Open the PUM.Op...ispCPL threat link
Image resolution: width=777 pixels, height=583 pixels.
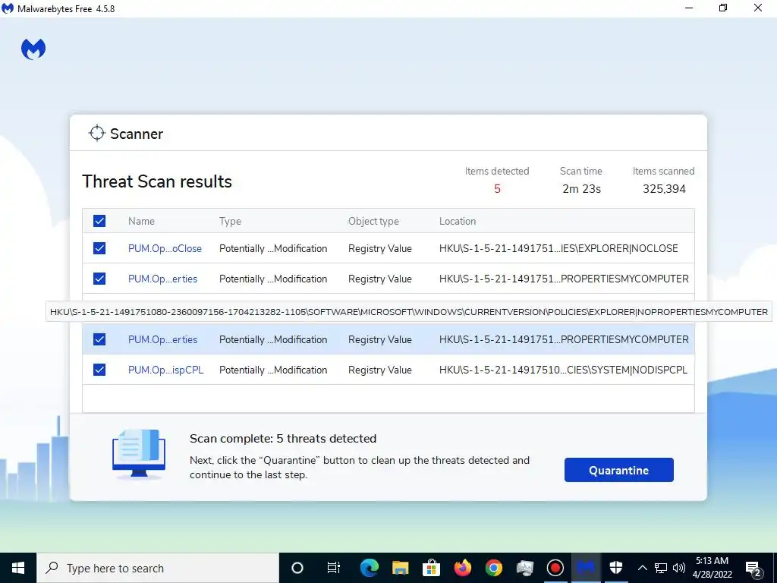pyautogui.click(x=165, y=370)
